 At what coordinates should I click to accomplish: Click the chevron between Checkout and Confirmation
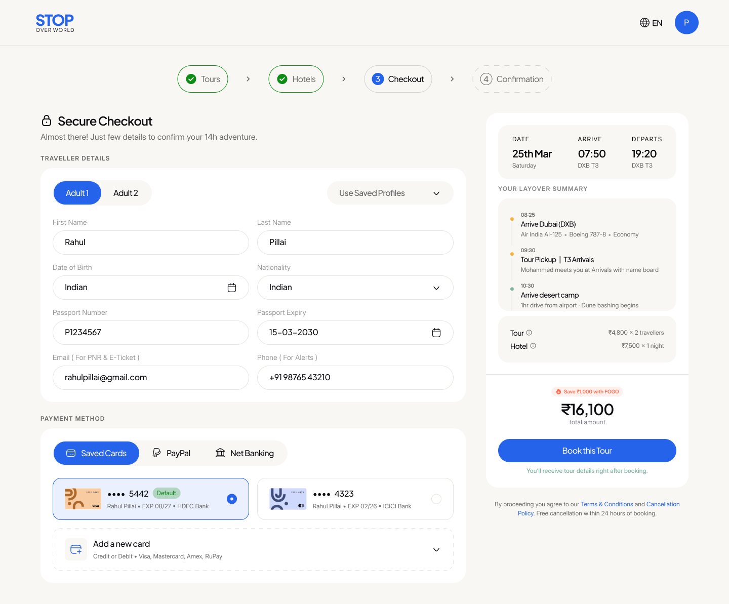click(x=452, y=79)
